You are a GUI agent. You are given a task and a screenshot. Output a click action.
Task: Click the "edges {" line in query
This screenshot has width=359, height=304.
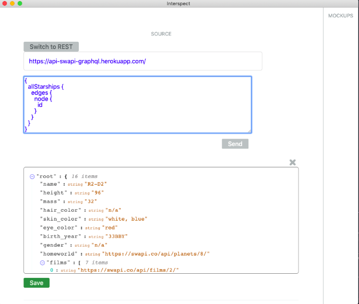point(41,93)
